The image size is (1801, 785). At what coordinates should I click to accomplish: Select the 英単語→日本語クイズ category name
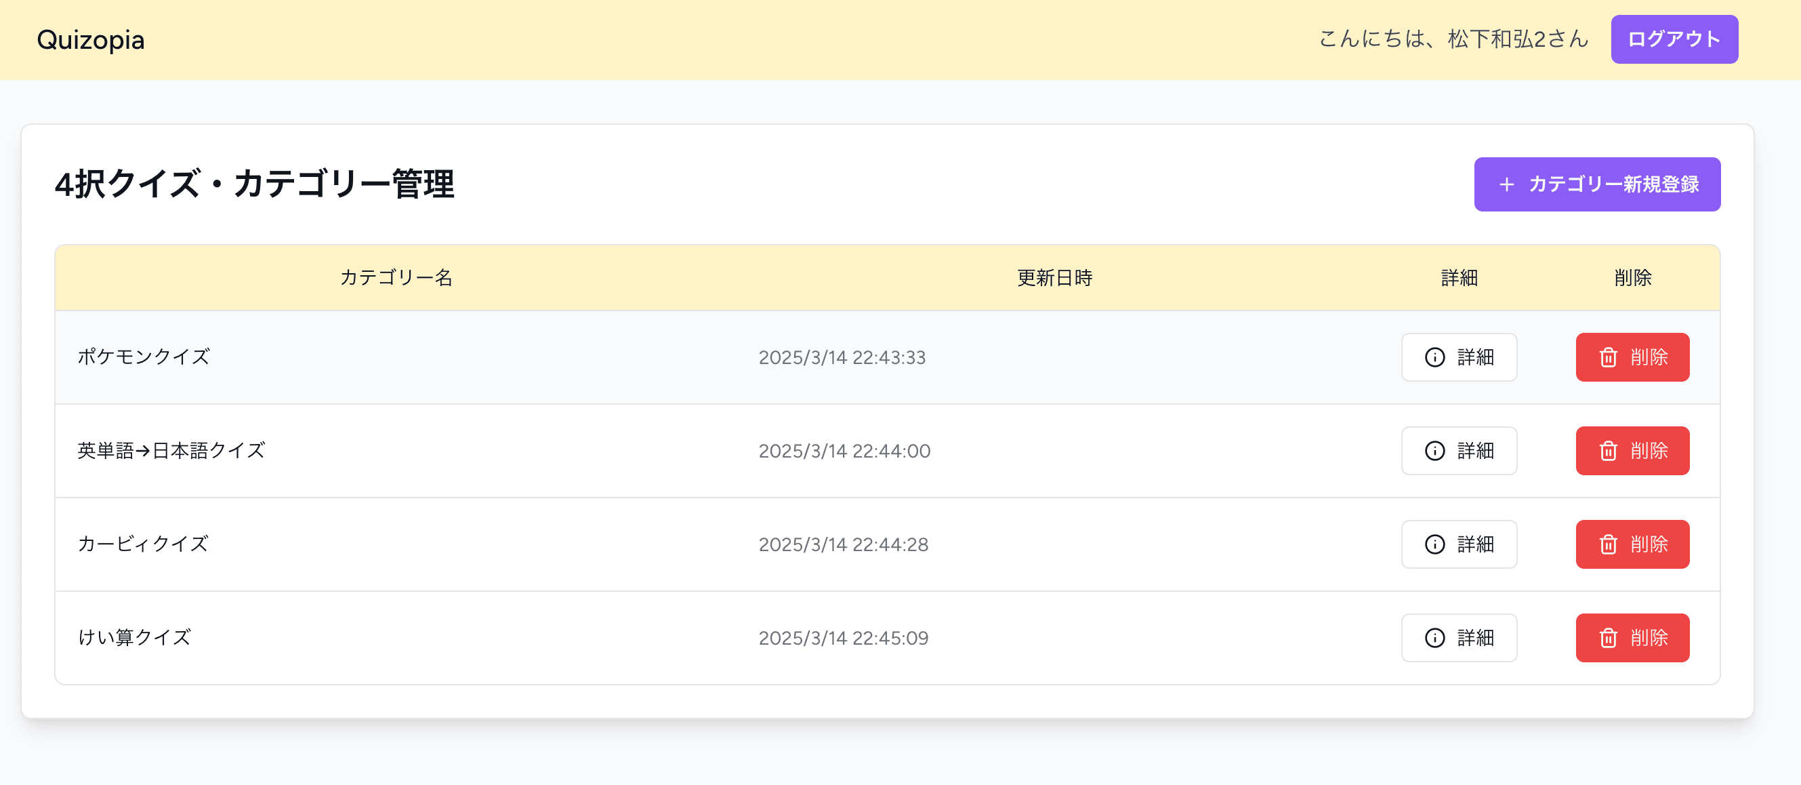tap(171, 451)
